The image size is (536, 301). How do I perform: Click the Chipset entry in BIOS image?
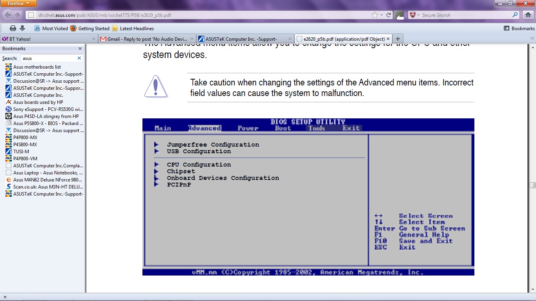[181, 171]
